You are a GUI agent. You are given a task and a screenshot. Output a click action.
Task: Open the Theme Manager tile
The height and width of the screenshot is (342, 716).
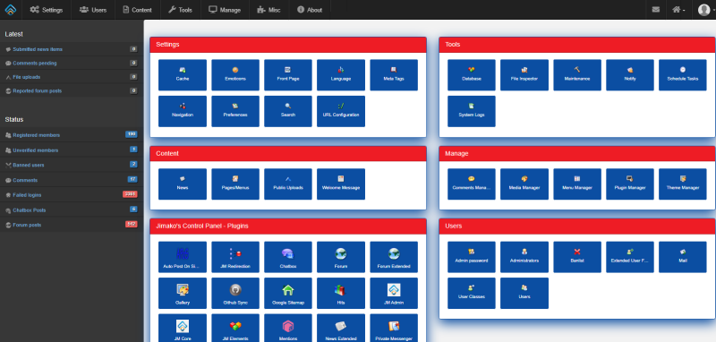click(683, 184)
